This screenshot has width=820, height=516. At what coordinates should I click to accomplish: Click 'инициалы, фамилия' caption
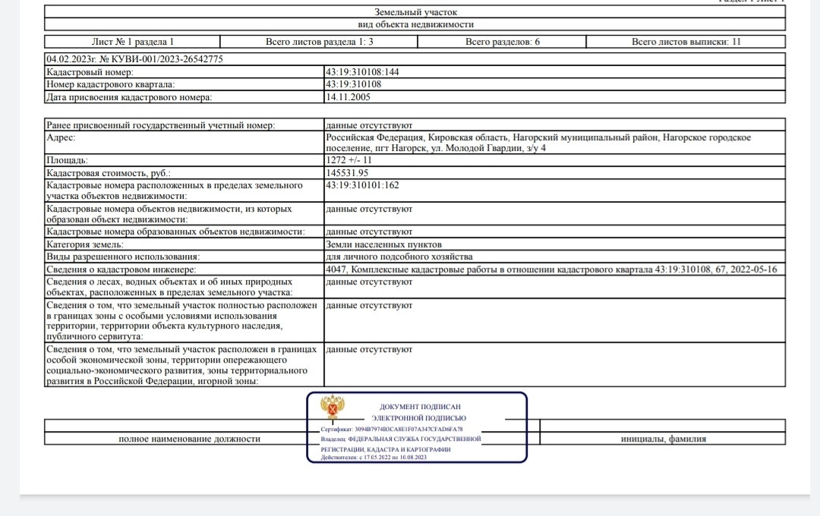663,439
